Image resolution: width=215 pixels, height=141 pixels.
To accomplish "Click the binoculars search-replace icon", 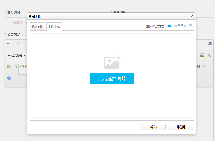I will (198, 66).
